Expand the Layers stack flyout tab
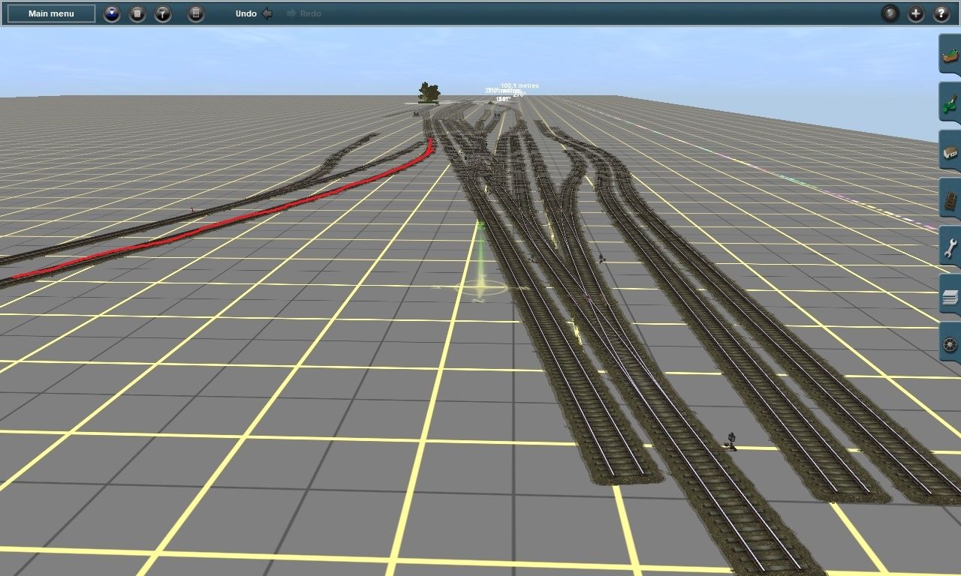Screen dimensions: 961x576 950,298
